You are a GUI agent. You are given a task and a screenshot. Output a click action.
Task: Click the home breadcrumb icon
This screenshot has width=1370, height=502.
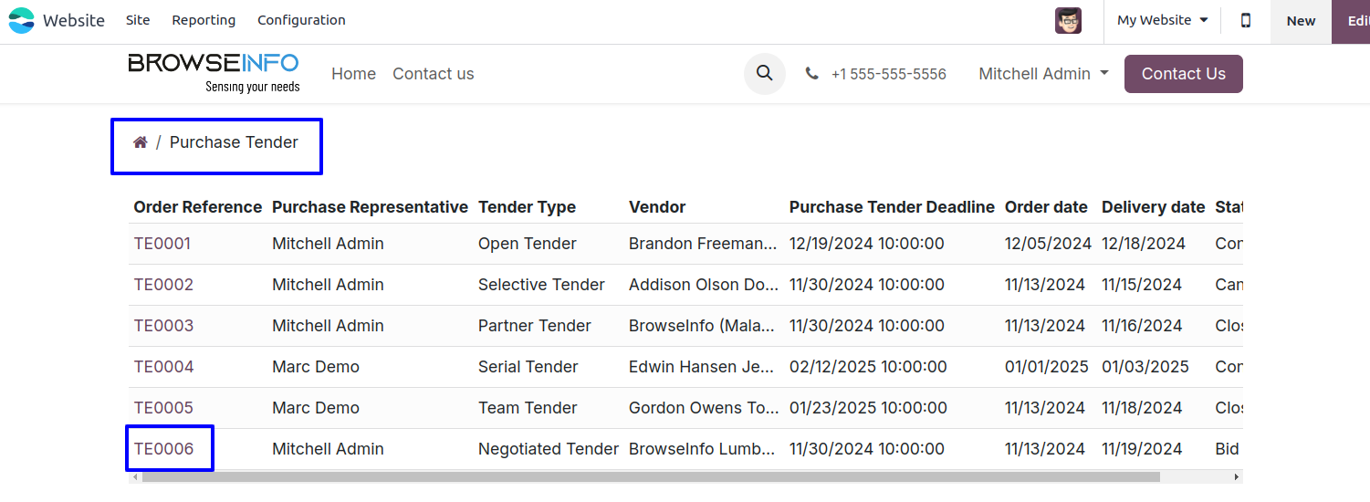tap(141, 142)
